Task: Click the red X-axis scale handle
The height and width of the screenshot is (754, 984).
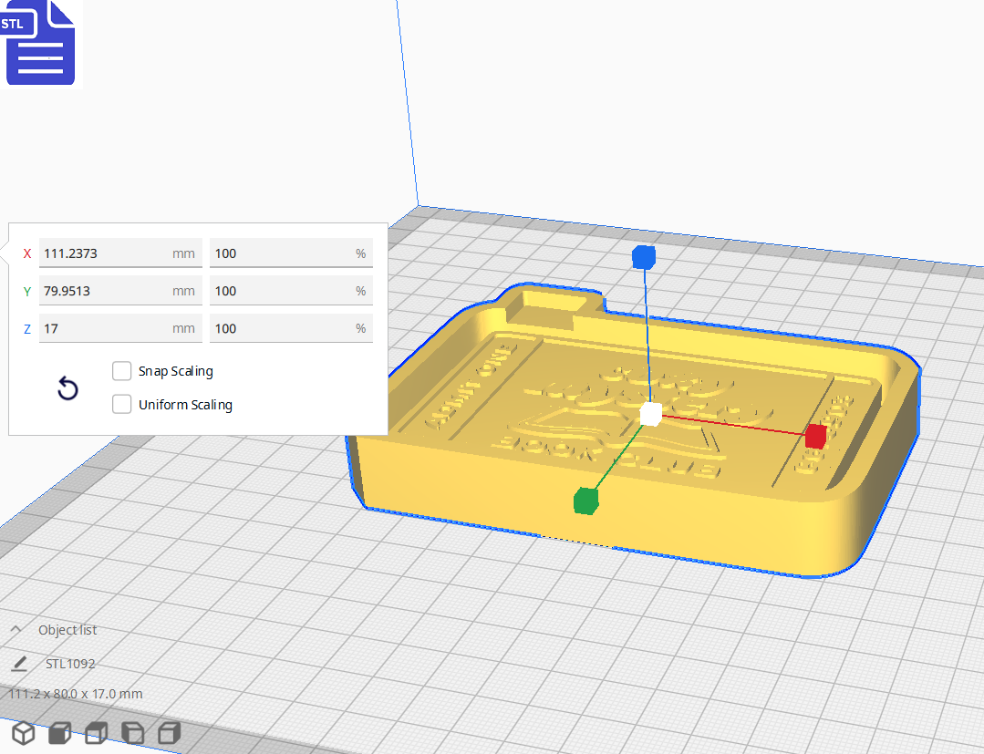Action: (x=815, y=436)
